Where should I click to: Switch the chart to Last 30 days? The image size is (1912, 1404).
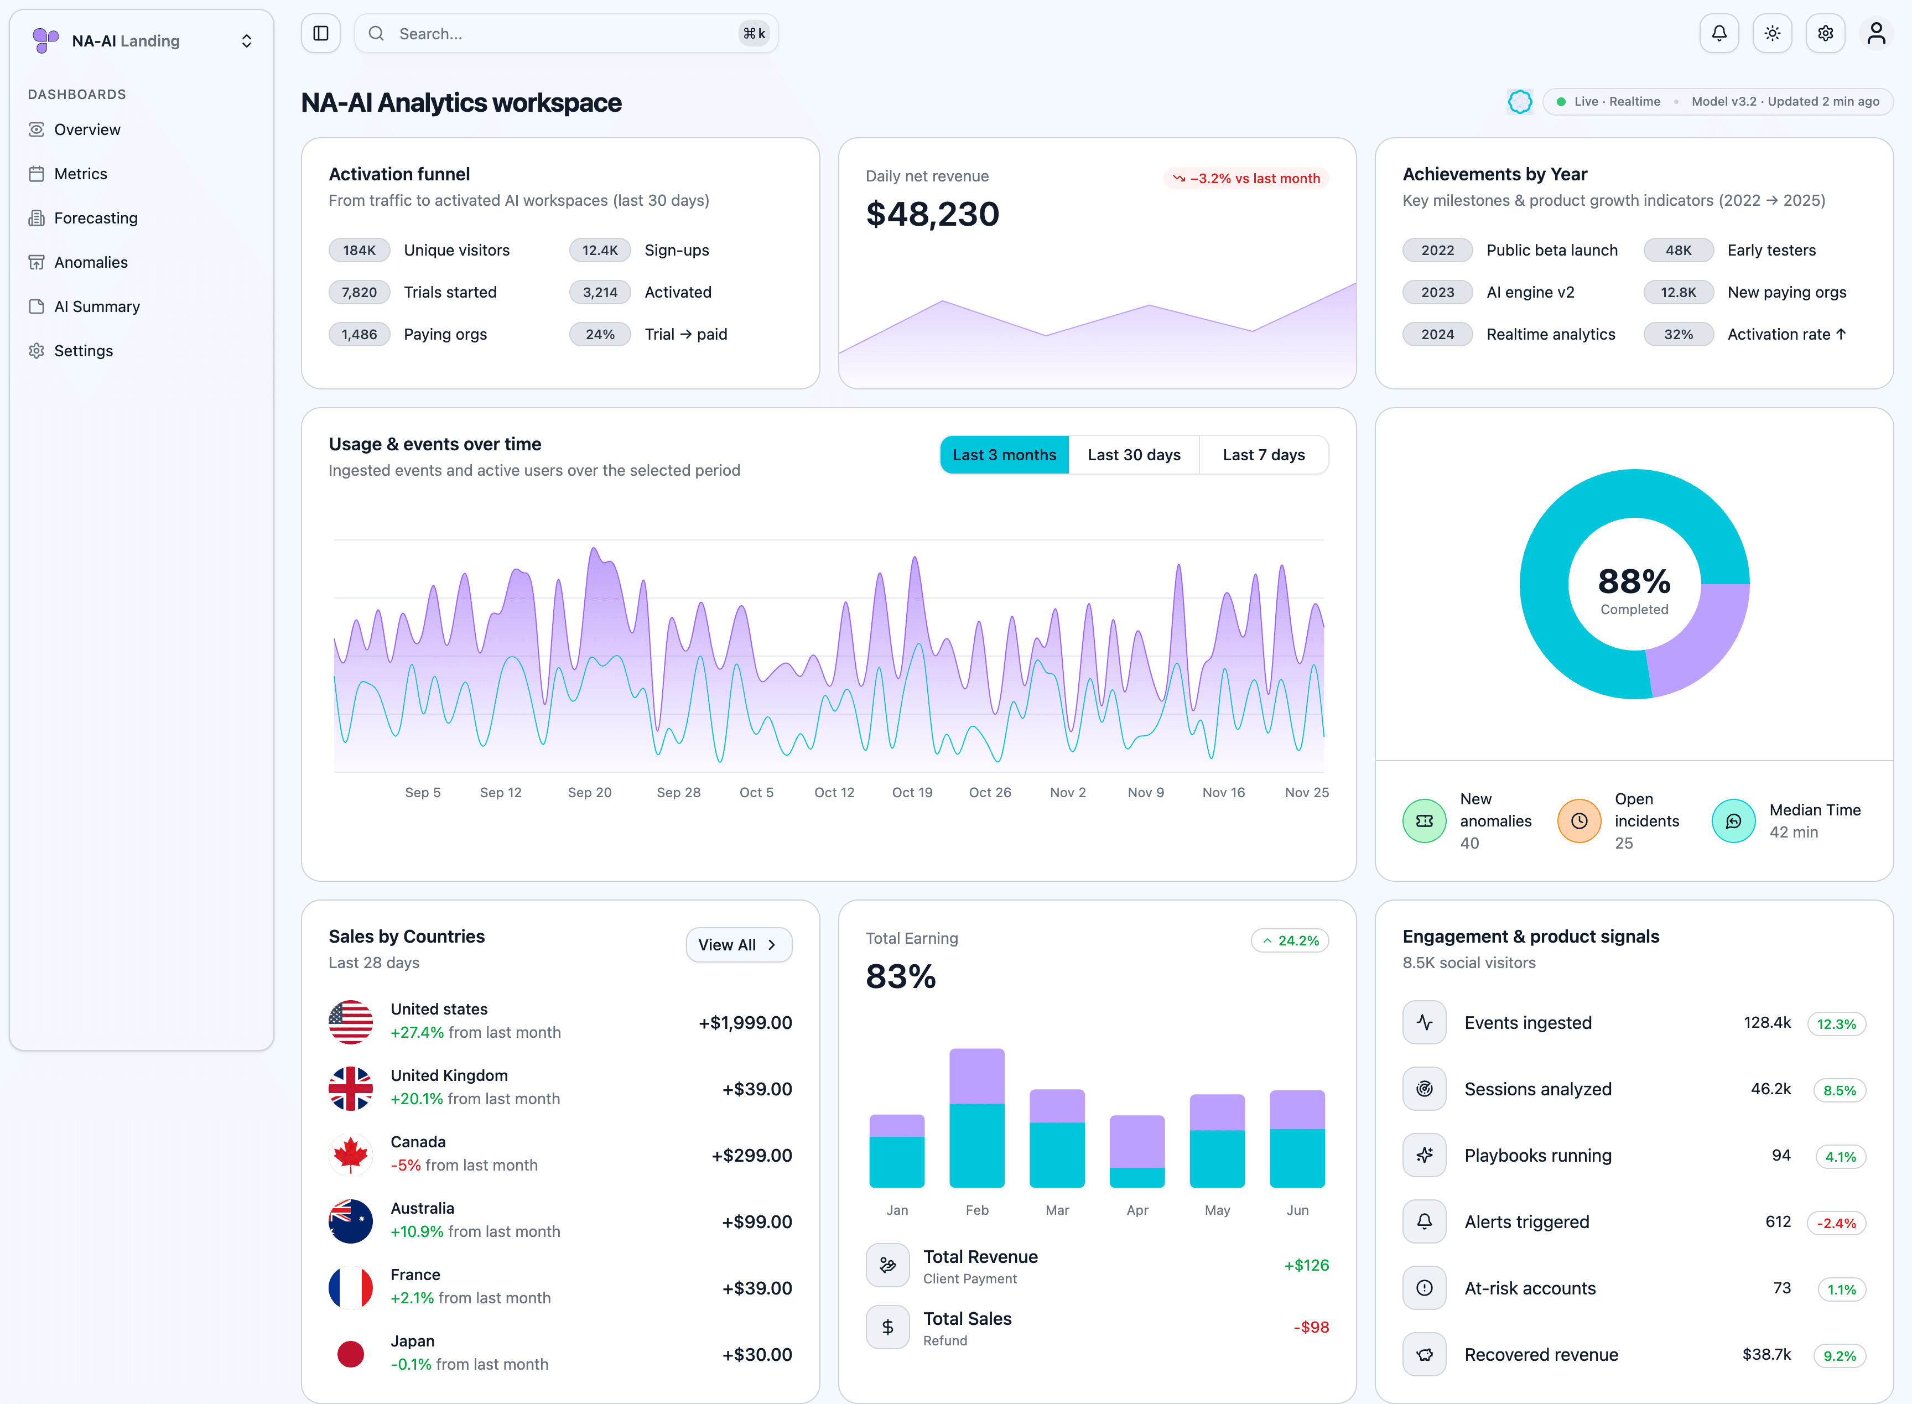1134,455
